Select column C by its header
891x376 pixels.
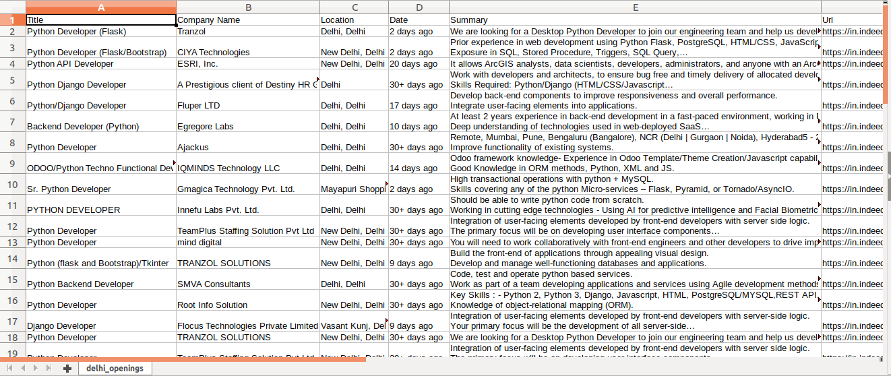pos(354,7)
